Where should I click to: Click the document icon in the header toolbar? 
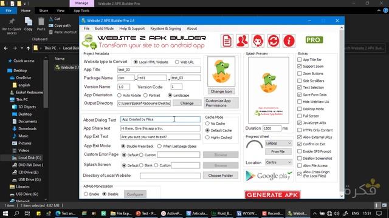[227, 41]
